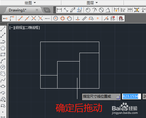Activate Endpoint object snap
The width and height of the screenshot is (146, 118).
pyautogui.click(x=20, y=18)
